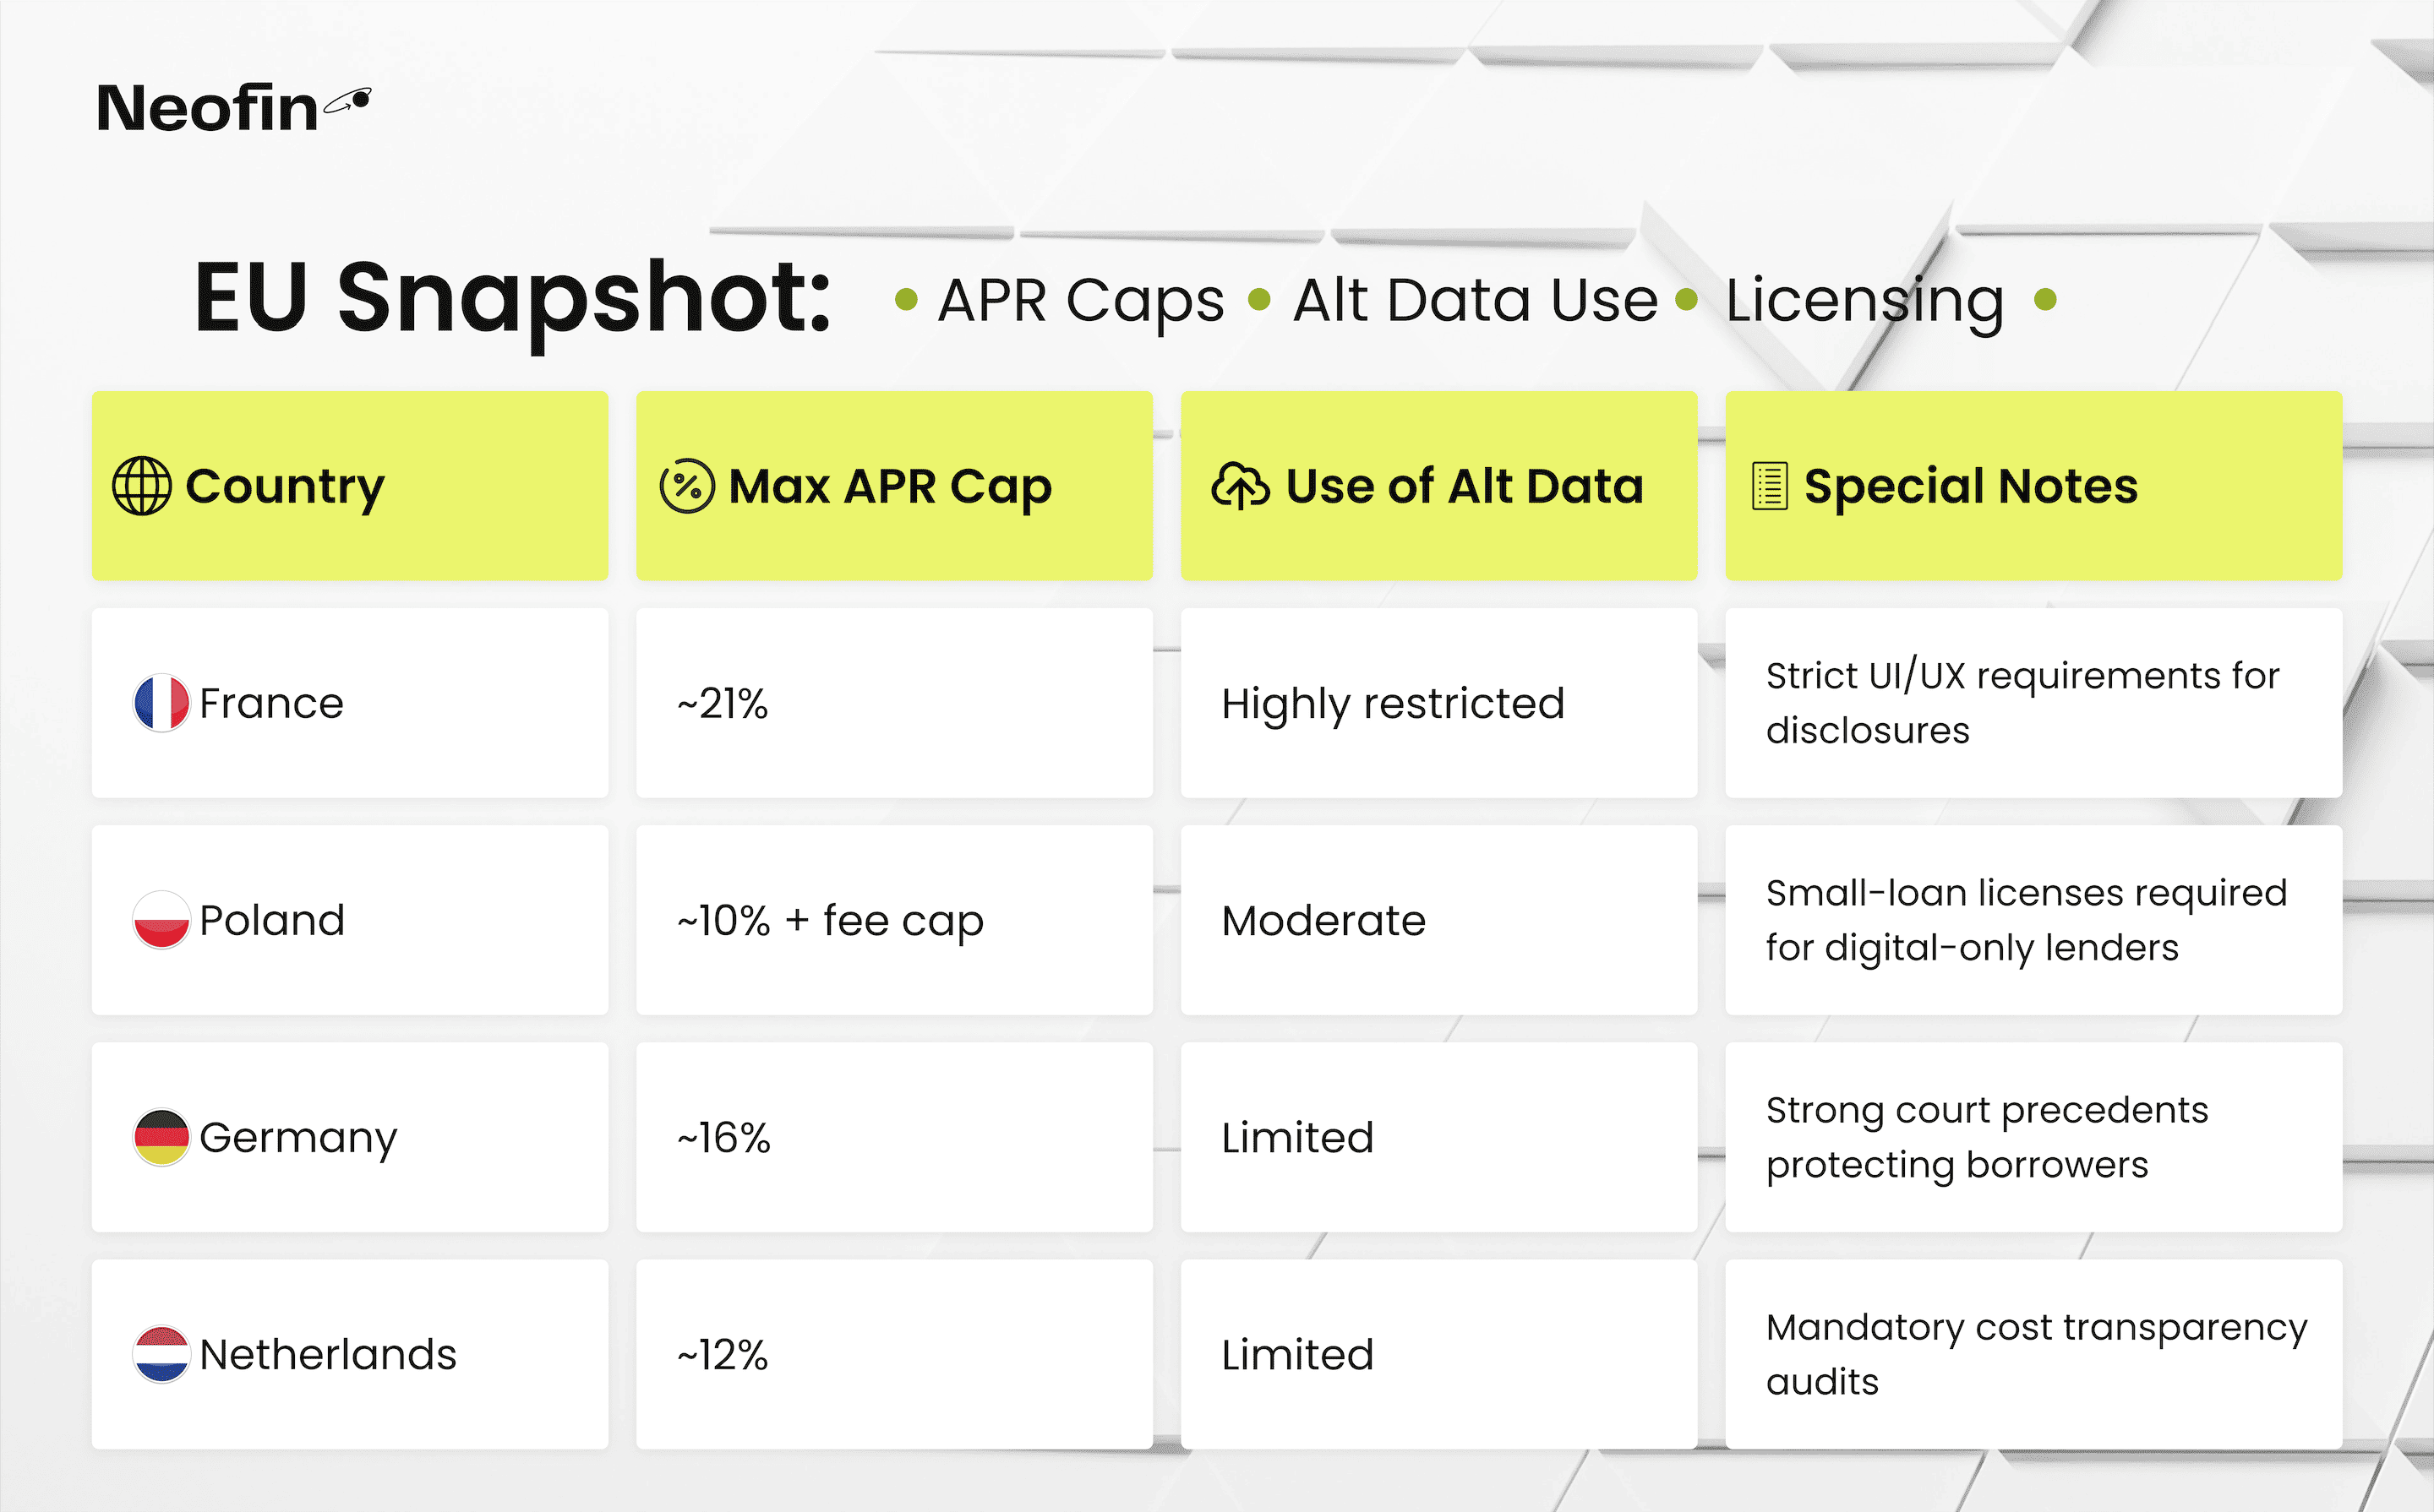Select the Netherlands flag icon
The width and height of the screenshot is (2434, 1512).
[x=161, y=1354]
